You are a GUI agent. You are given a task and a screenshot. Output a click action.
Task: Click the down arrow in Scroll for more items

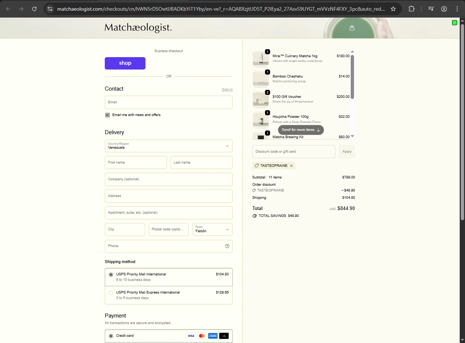tap(318, 130)
